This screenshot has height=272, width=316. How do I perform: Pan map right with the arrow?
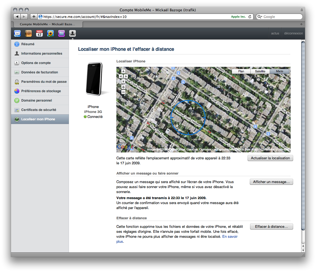126,76
